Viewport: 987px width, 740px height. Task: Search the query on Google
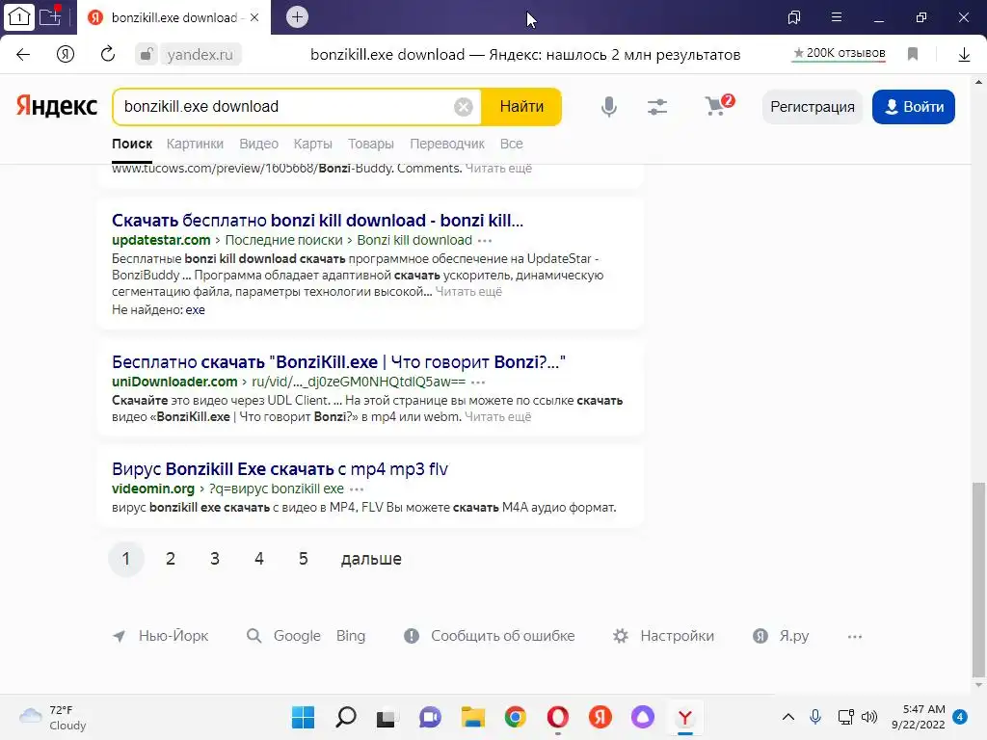(x=297, y=636)
